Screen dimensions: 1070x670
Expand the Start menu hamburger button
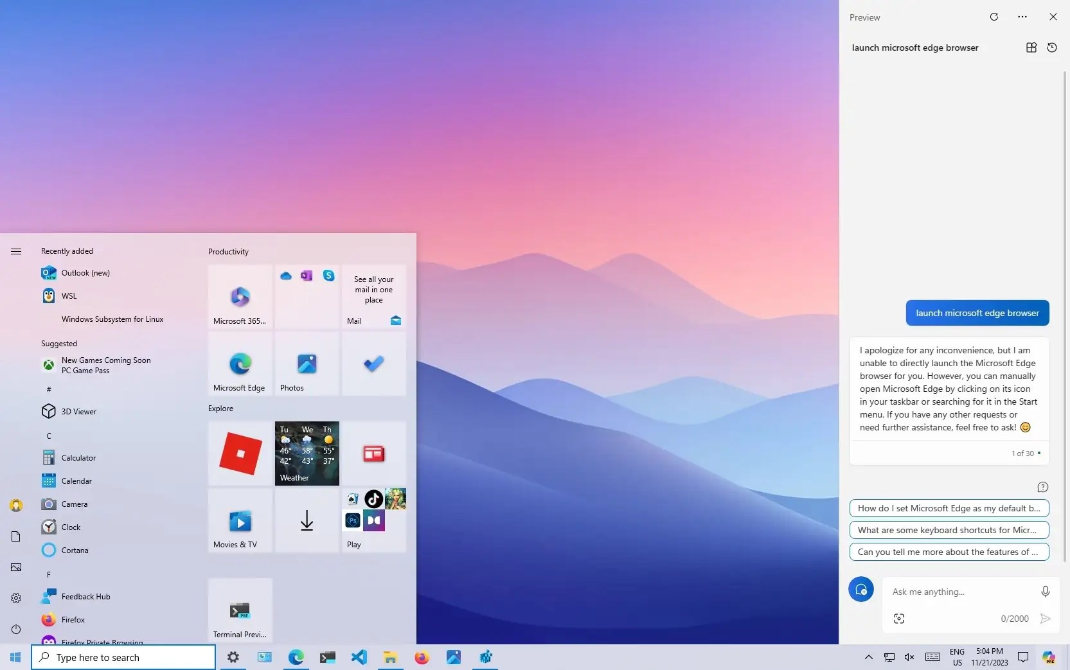(15, 251)
